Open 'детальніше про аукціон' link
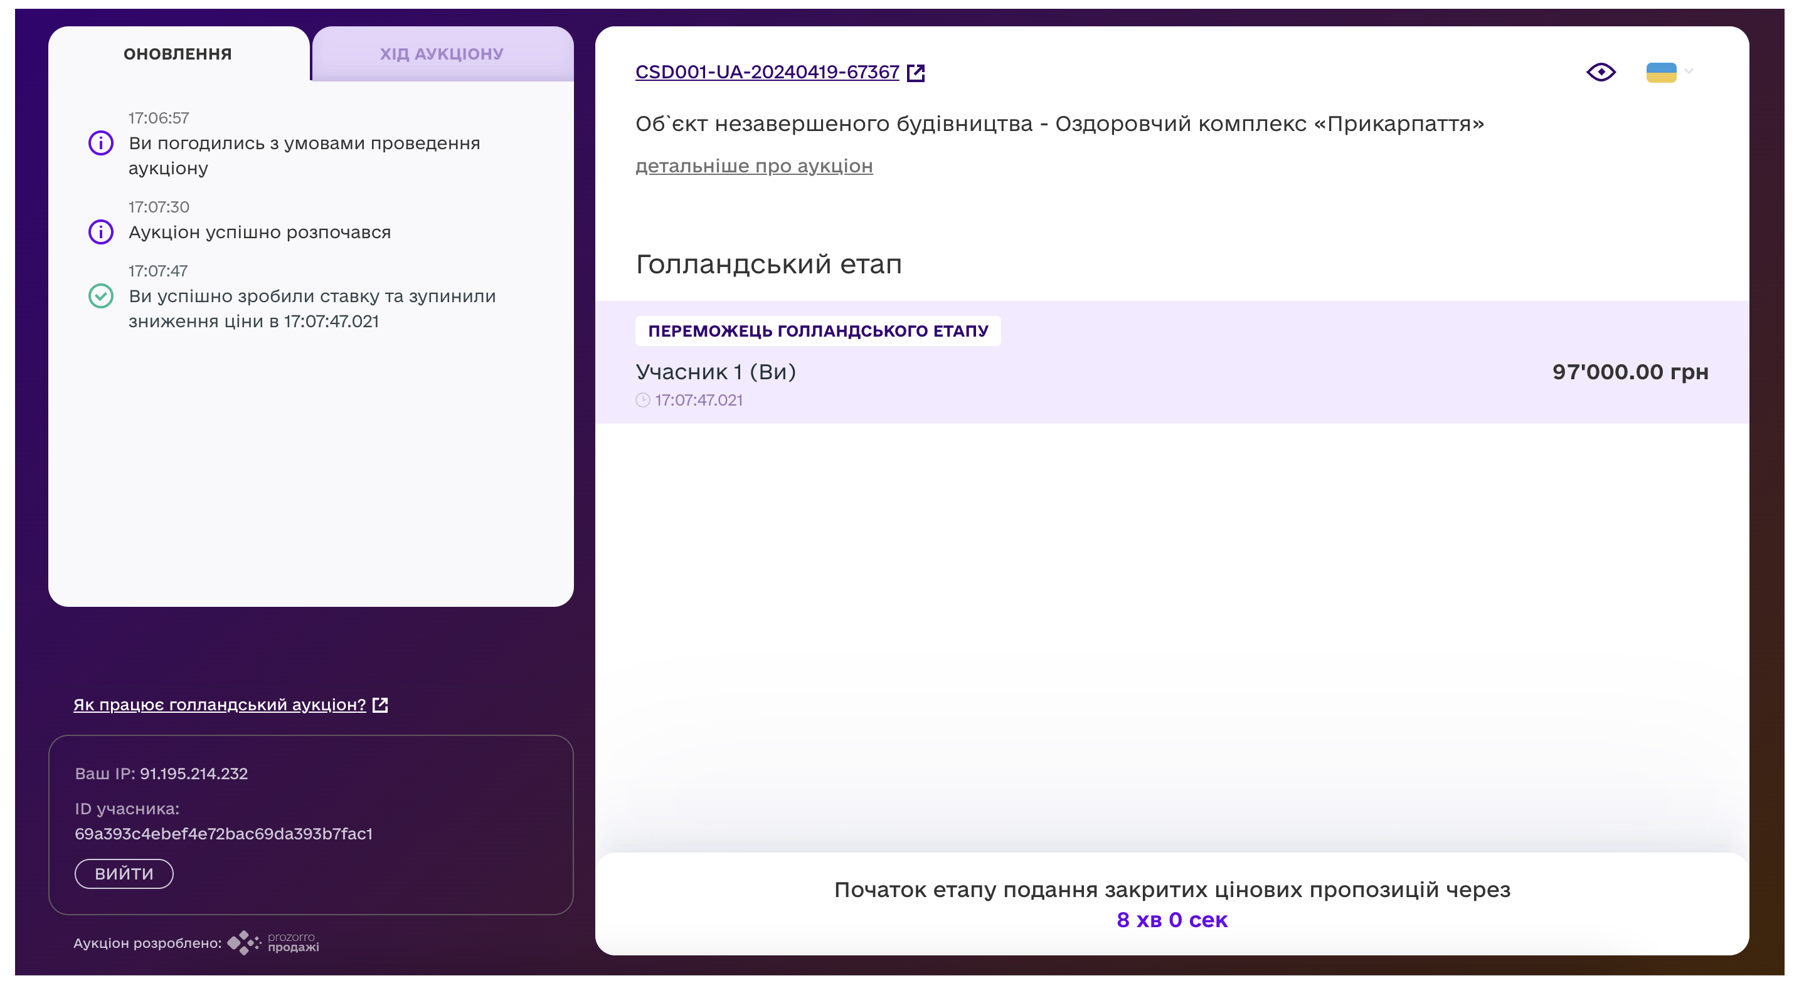This screenshot has height=993, width=1799. [x=753, y=166]
